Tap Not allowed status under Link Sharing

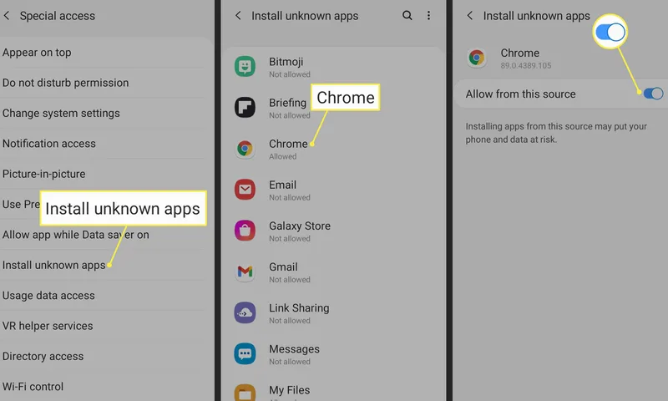(289, 321)
